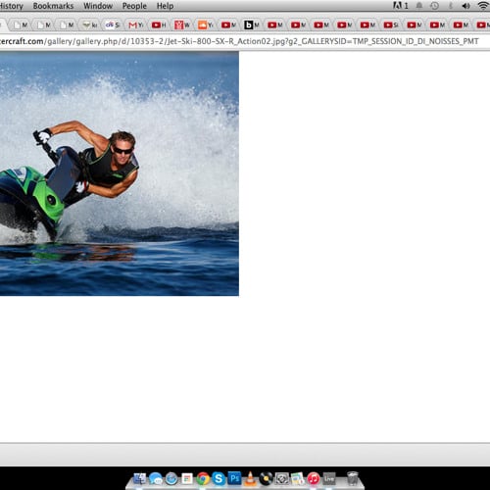
Task: Switch to the Gmail tab
Action: pyautogui.click(x=135, y=24)
